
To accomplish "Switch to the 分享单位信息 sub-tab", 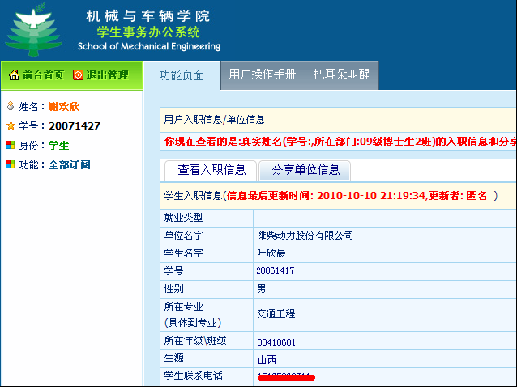I will point(305,170).
